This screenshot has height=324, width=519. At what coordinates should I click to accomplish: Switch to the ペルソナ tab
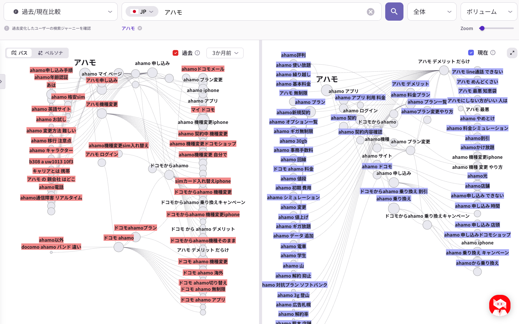coord(50,53)
